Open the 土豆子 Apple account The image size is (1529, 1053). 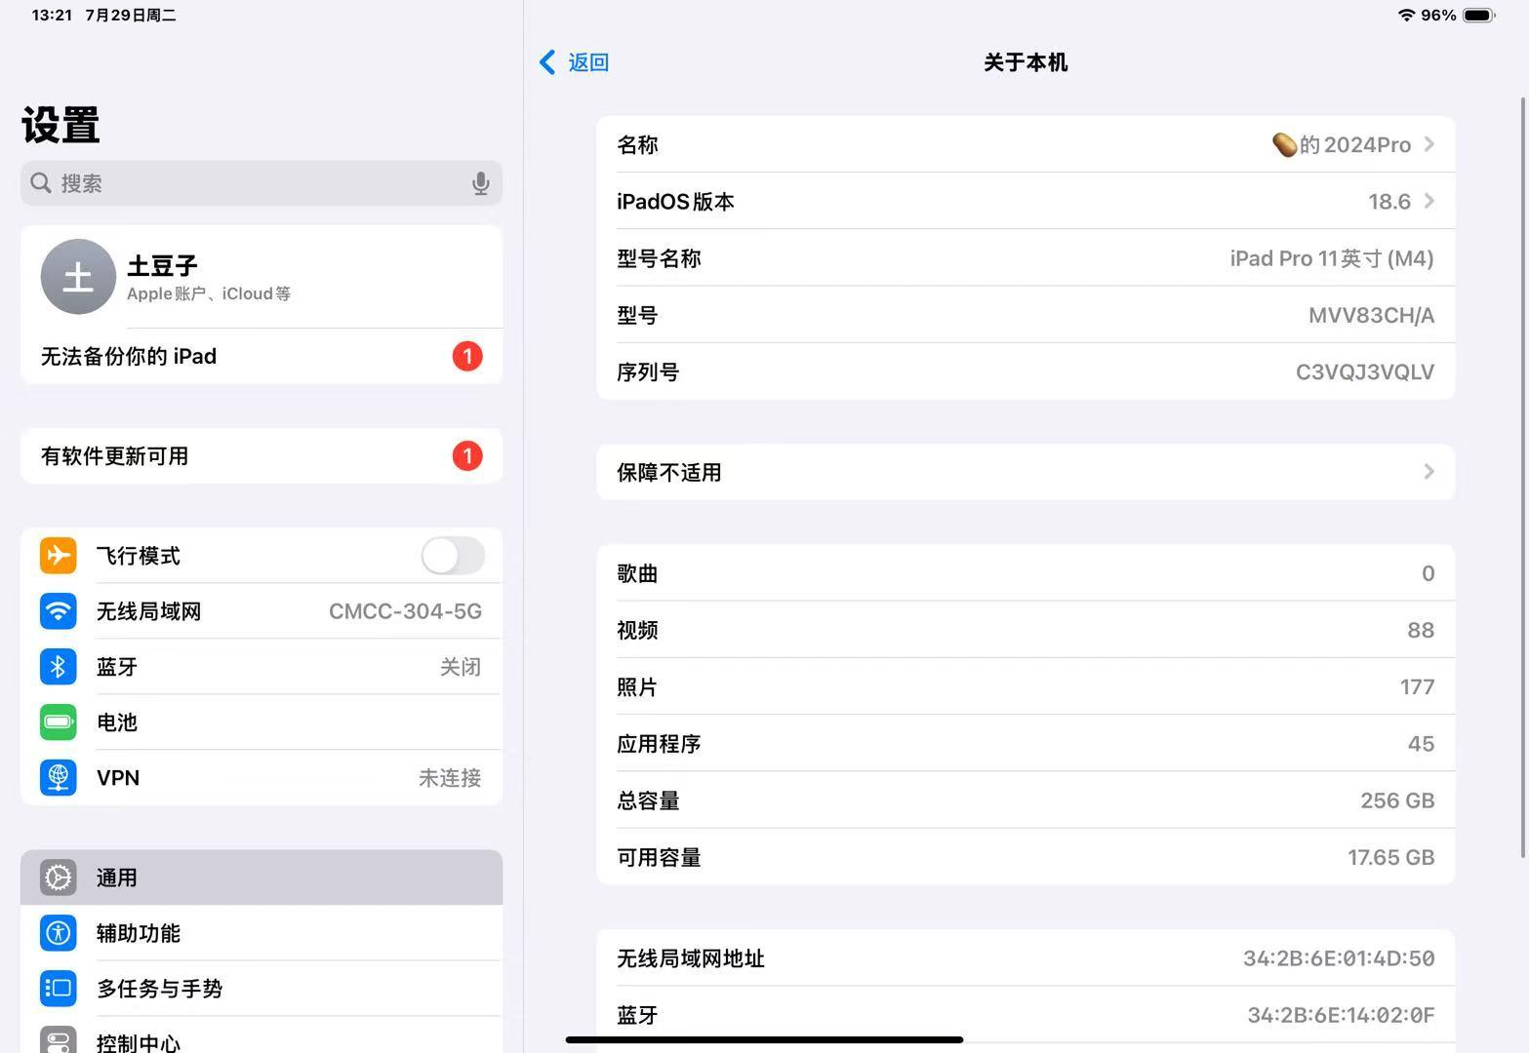(x=262, y=277)
